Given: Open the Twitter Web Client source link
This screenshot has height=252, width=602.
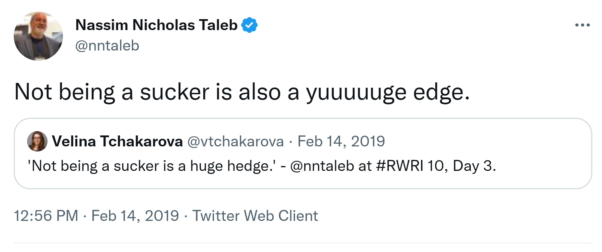Looking at the screenshot, I should [x=255, y=216].
